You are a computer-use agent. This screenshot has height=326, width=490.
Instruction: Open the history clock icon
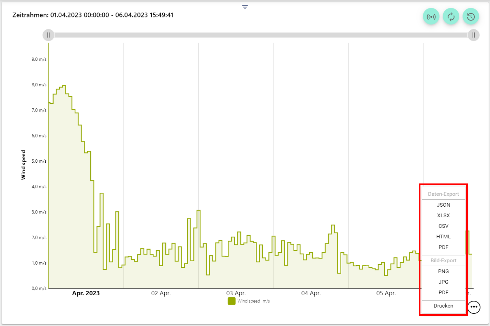471,17
